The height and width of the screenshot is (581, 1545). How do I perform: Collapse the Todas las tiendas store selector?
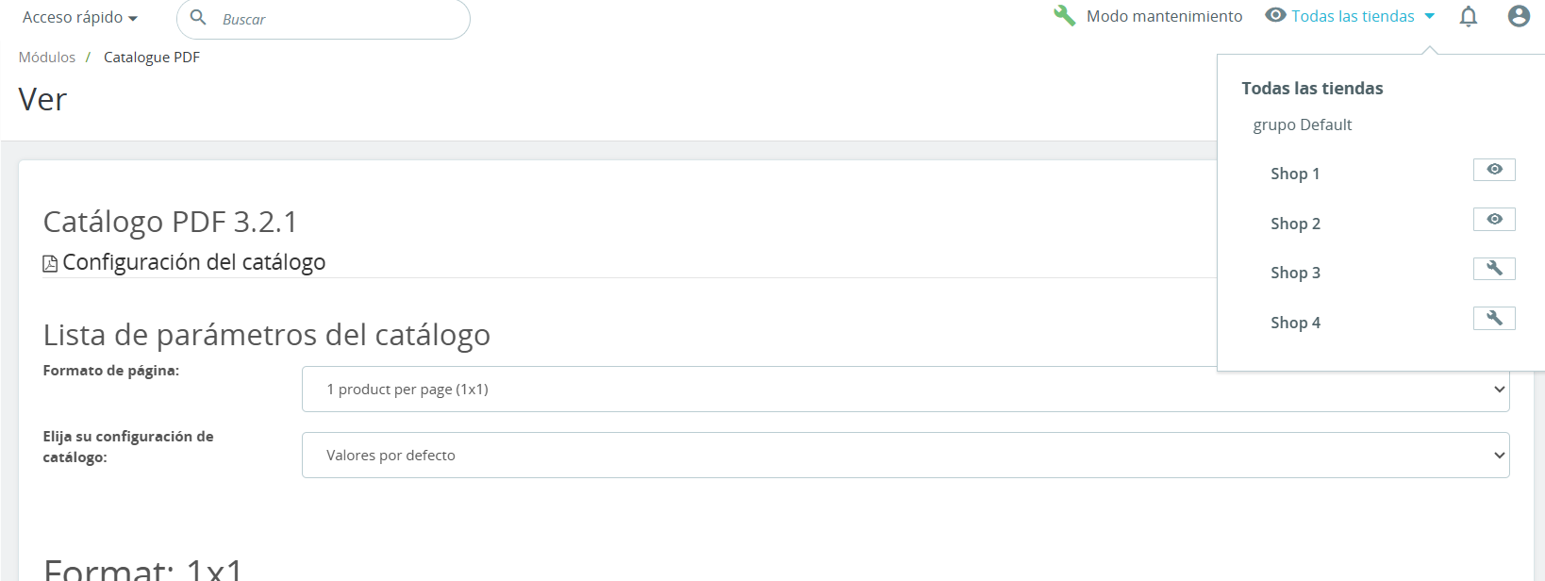(1351, 16)
